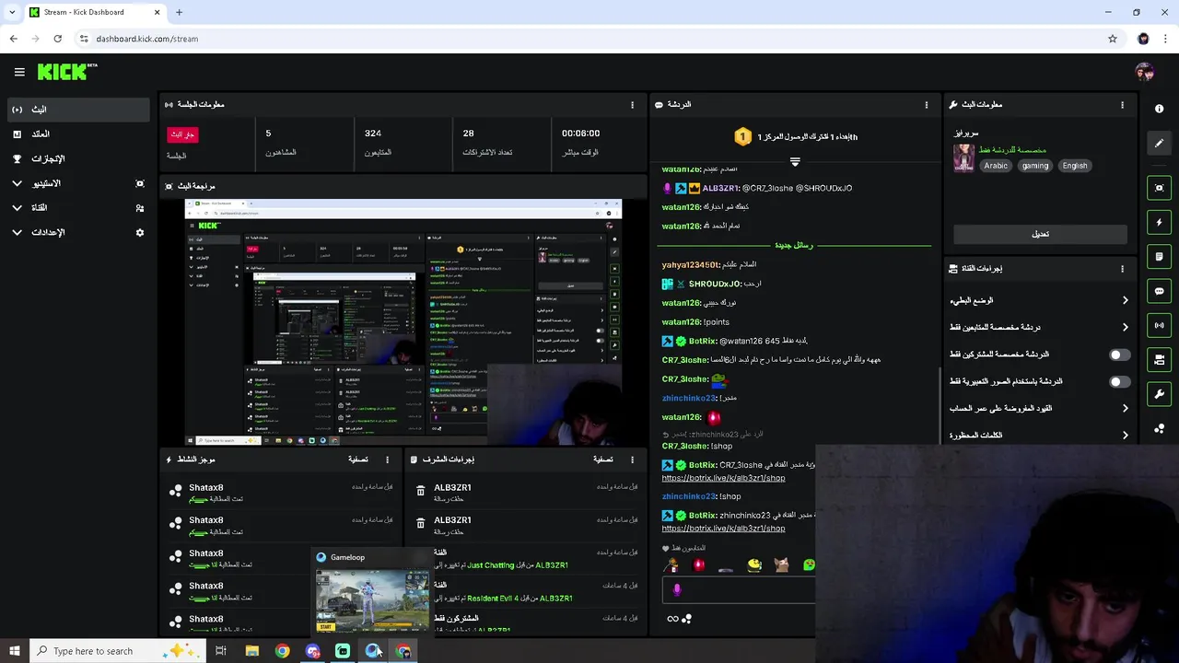The height and width of the screenshot is (663, 1179).
Task: Click the first trash icon next to ALB3ZR1
Action: coord(420,491)
